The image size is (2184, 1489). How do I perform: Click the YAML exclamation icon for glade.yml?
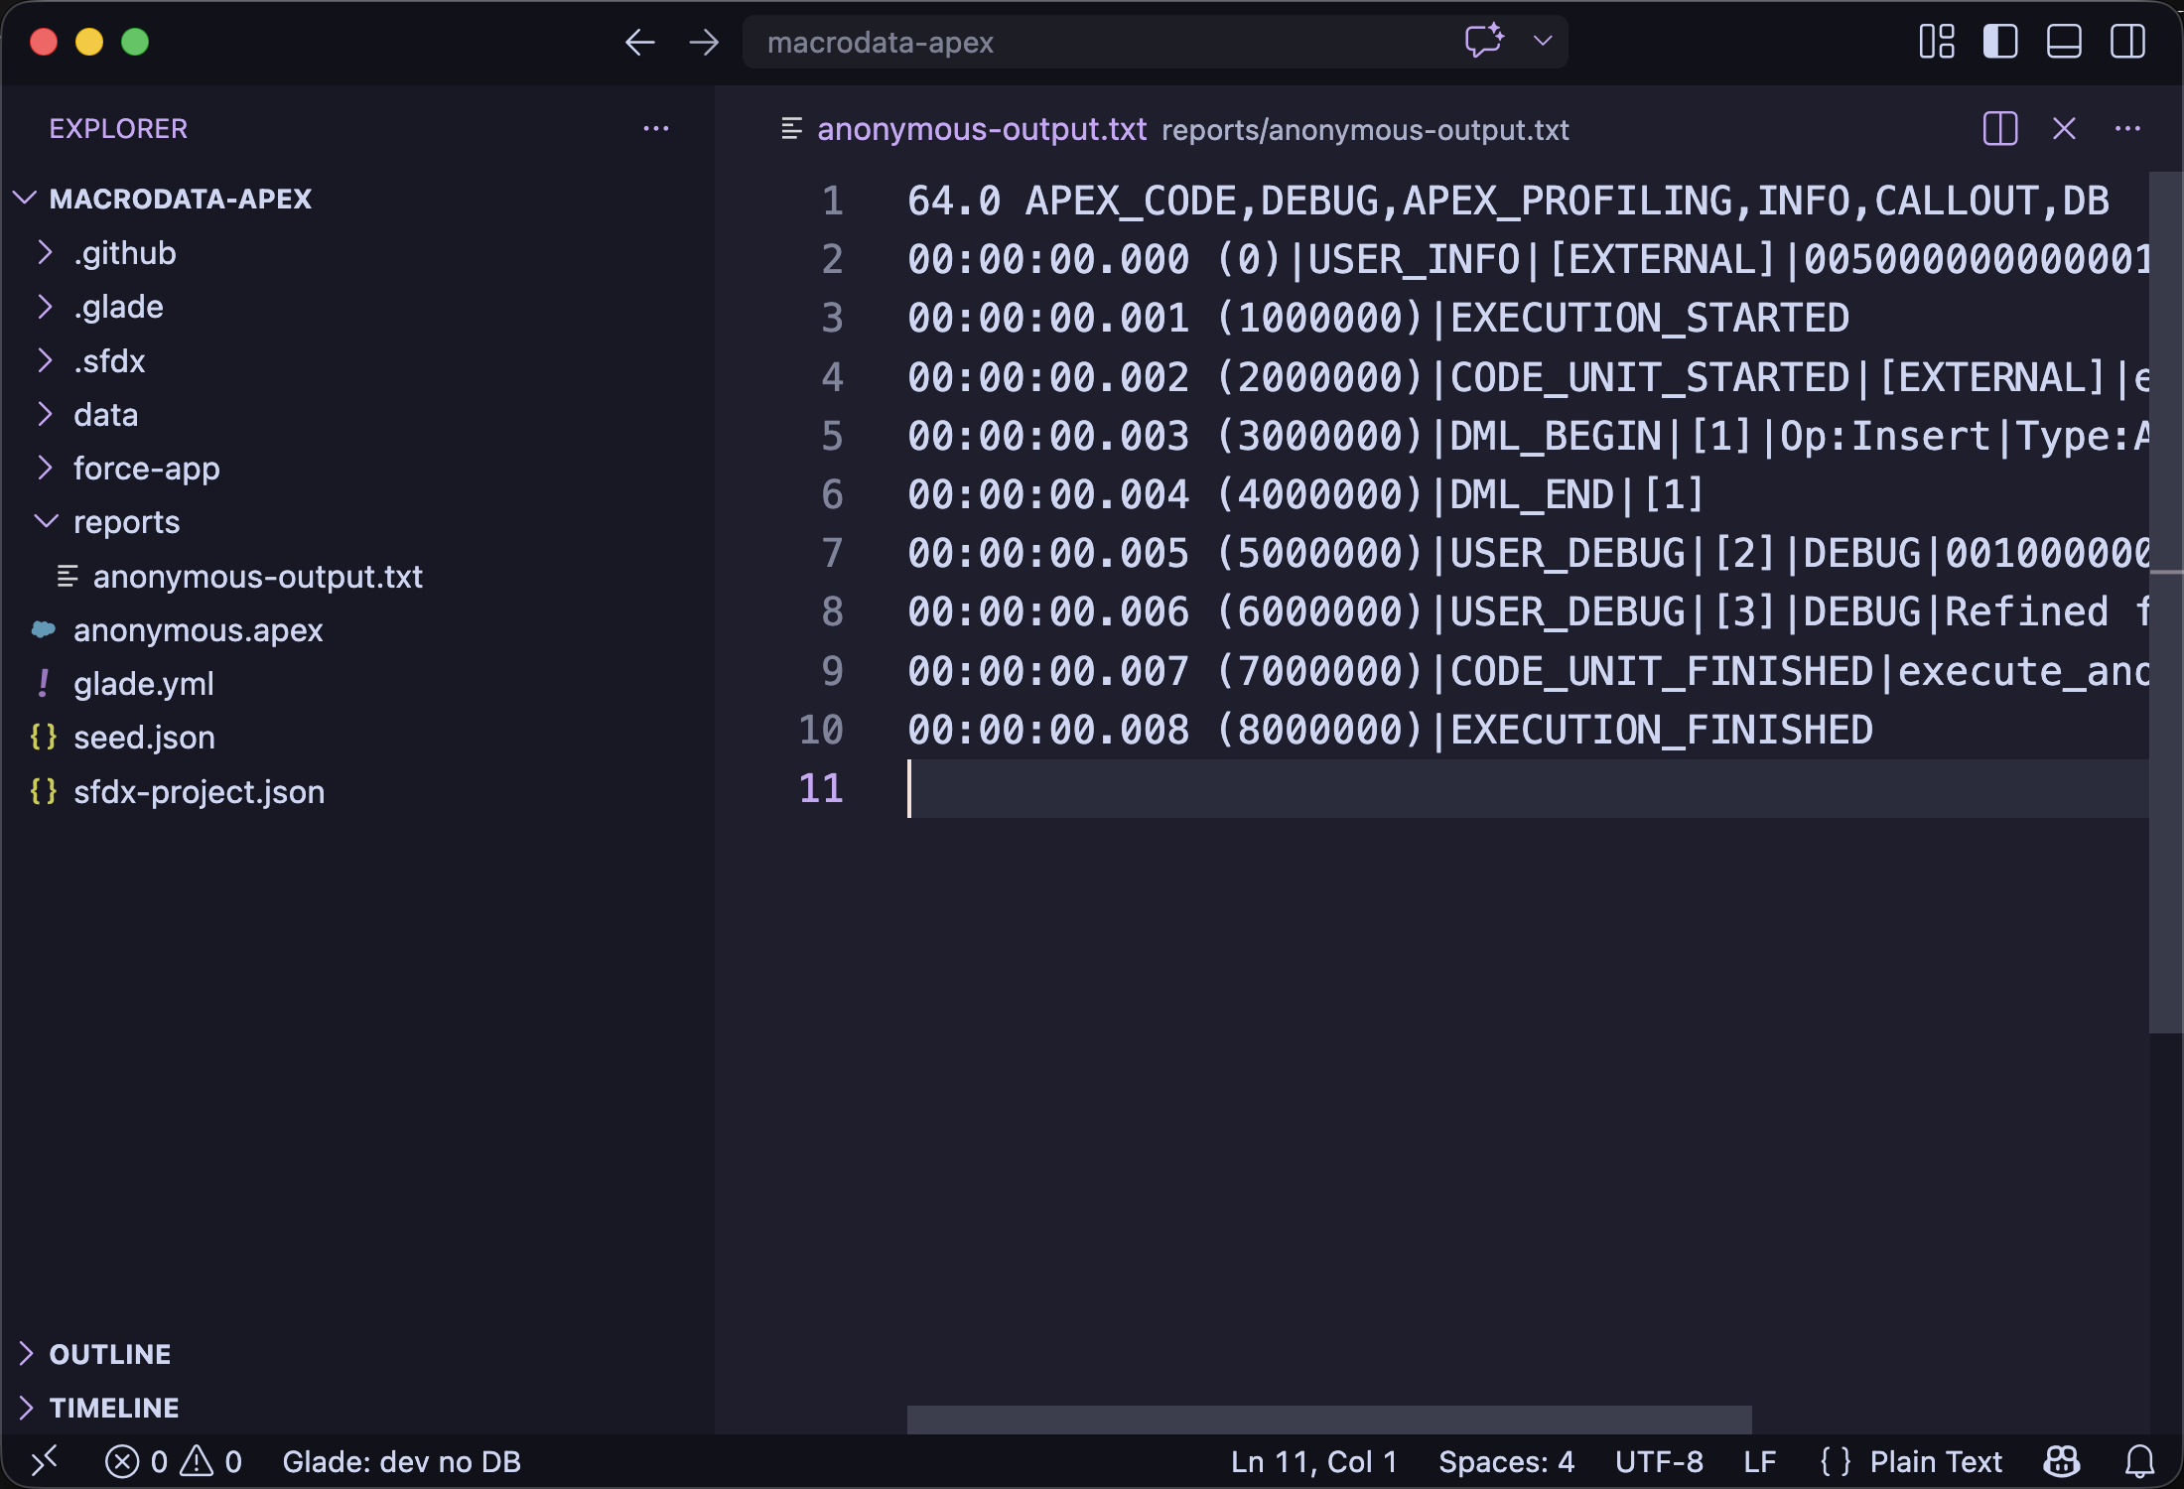[44, 683]
